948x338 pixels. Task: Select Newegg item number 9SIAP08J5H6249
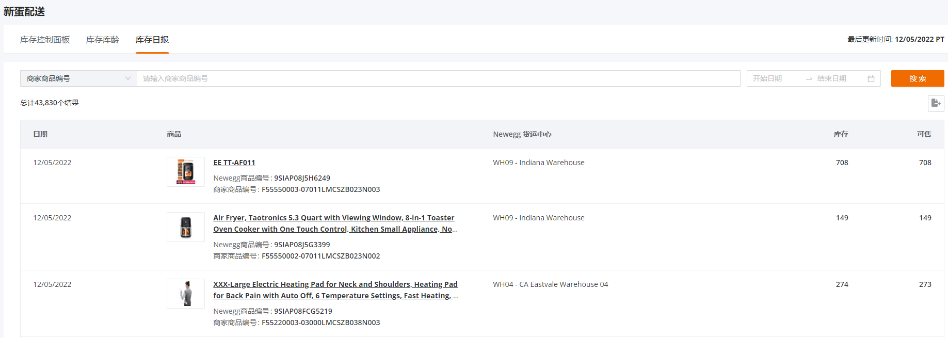[x=302, y=178]
